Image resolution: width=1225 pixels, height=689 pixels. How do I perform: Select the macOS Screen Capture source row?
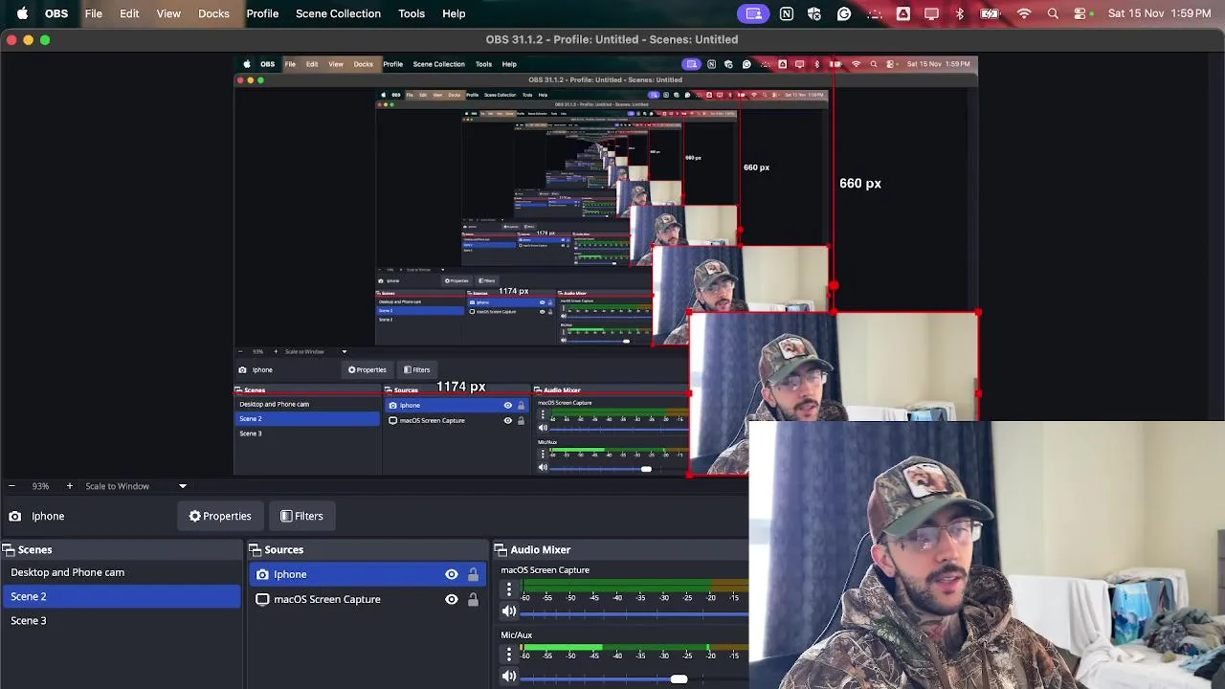click(367, 599)
